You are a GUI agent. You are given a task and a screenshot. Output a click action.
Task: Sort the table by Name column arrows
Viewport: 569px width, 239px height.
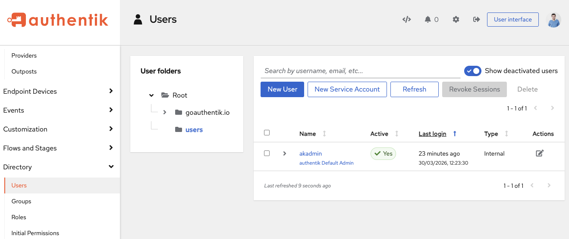[324, 134]
